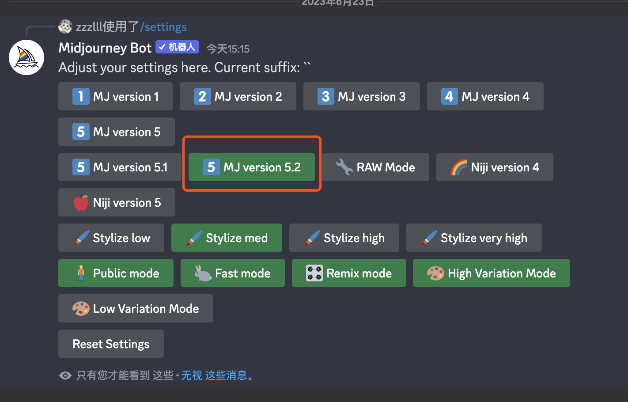The width and height of the screenshot is (628, 402).
Task: Select MJ version 2 button
Action: click(238, 96)
